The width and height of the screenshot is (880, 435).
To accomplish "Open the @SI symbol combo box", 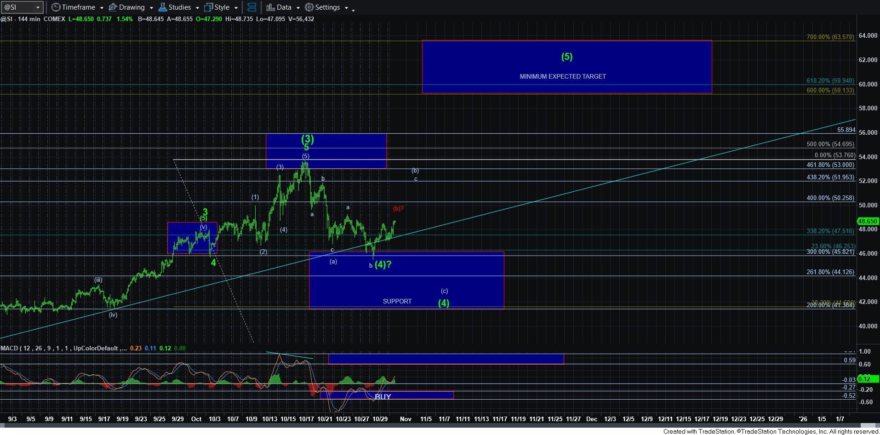I will (x=22, y=7).
